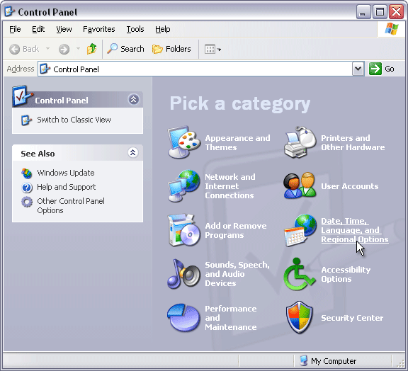Viewport: 408px width, 371px height.
Task: Open the Help menu
Action: [x=163, y=29]
